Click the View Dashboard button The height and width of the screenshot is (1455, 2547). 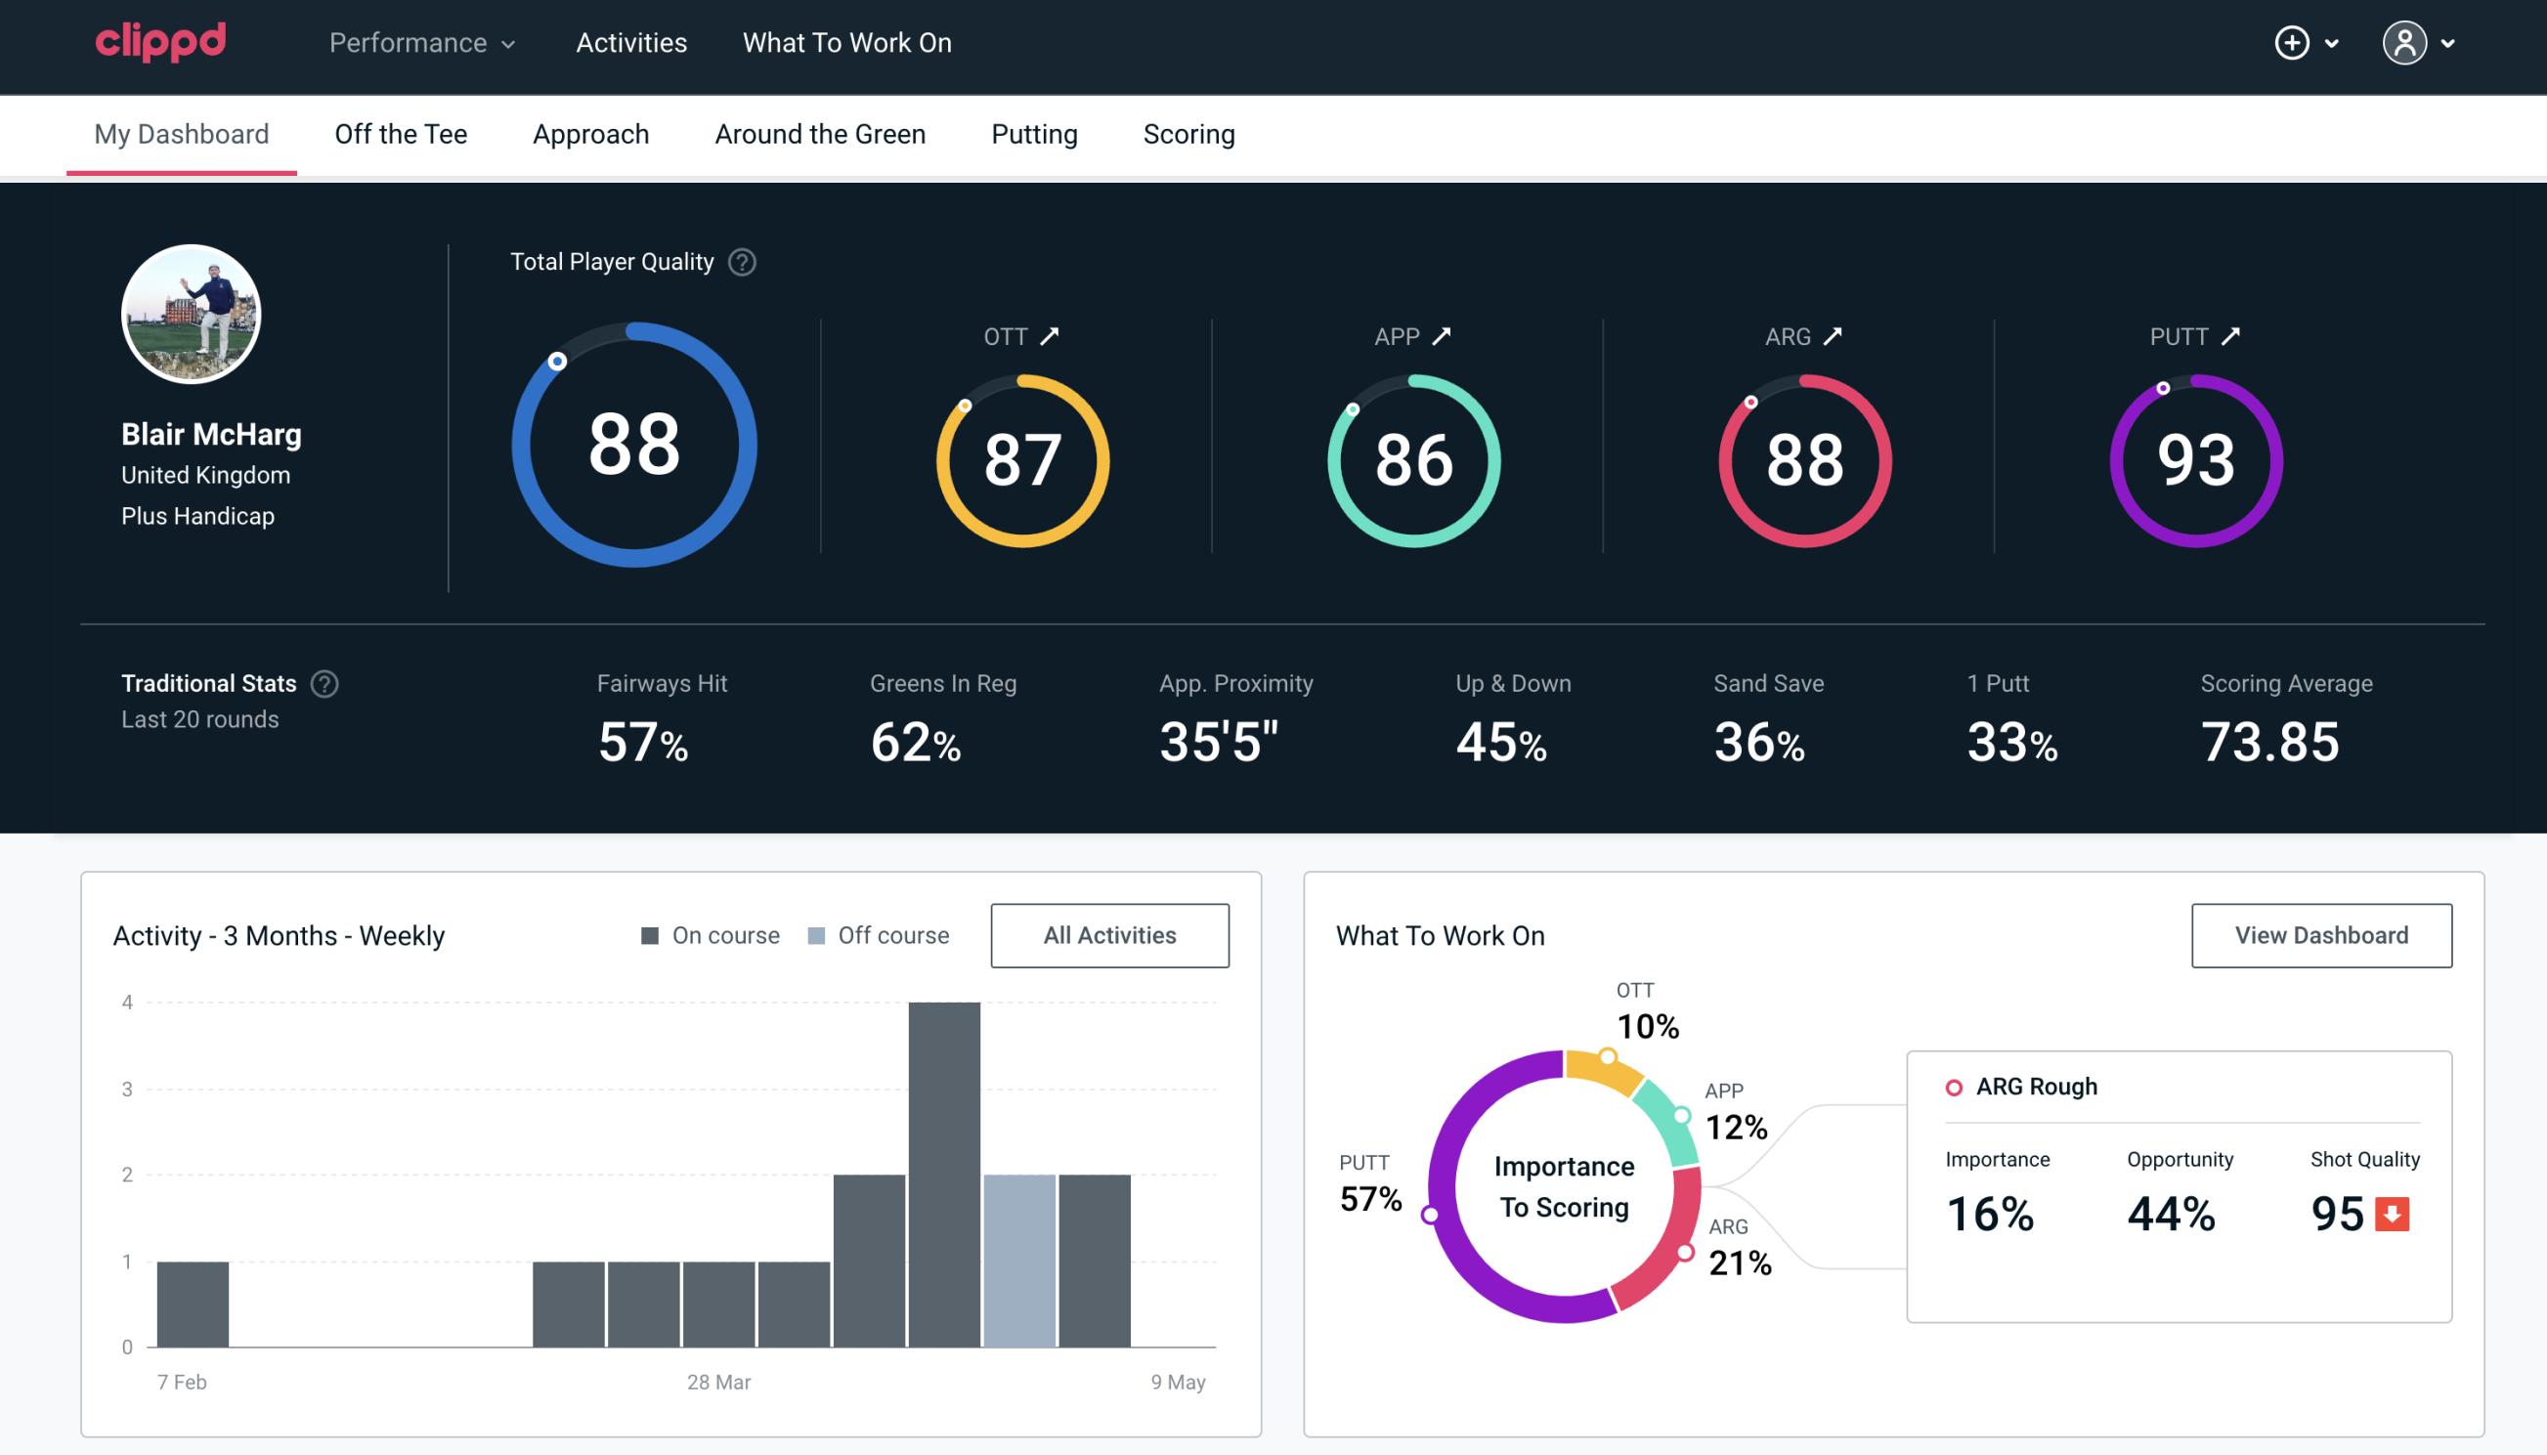[x=2321, y=934]
